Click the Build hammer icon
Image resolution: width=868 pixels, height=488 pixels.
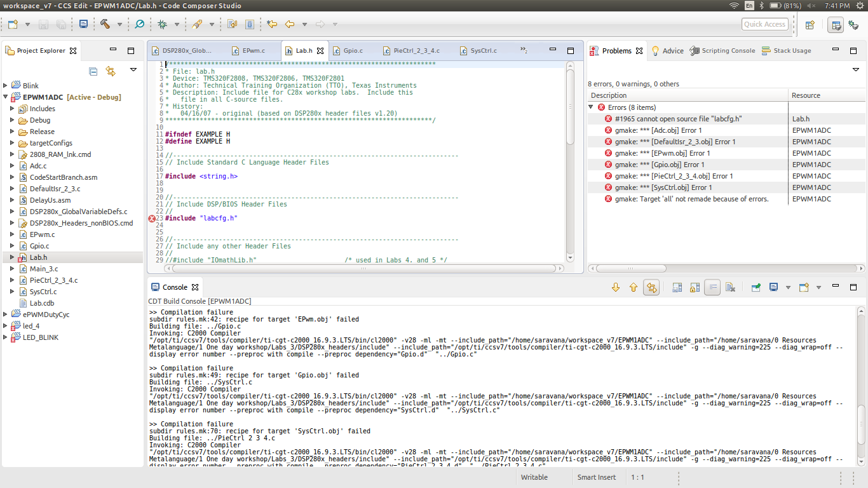105,24
